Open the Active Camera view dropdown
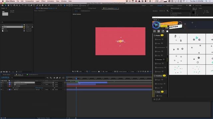 [x=124, y=72]
